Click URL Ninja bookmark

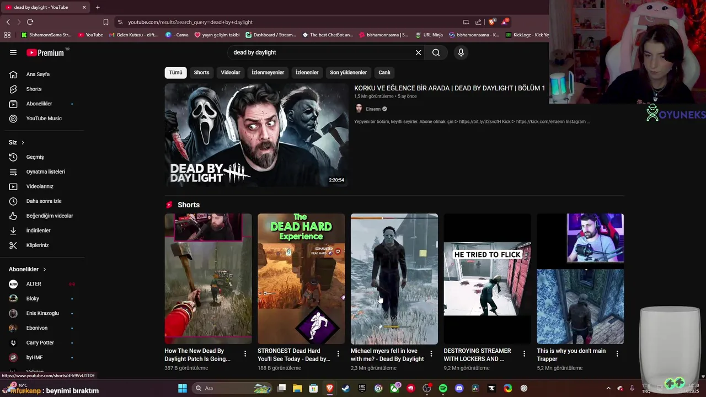coord(429,35)
